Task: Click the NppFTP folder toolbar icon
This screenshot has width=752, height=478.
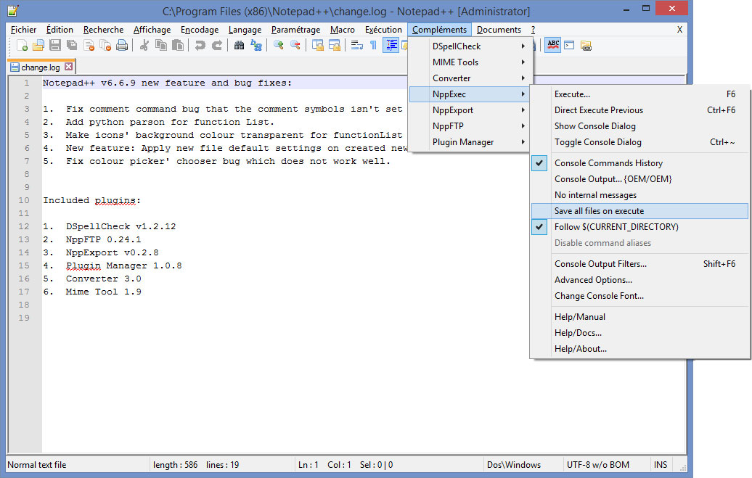Action: [586, 46]
